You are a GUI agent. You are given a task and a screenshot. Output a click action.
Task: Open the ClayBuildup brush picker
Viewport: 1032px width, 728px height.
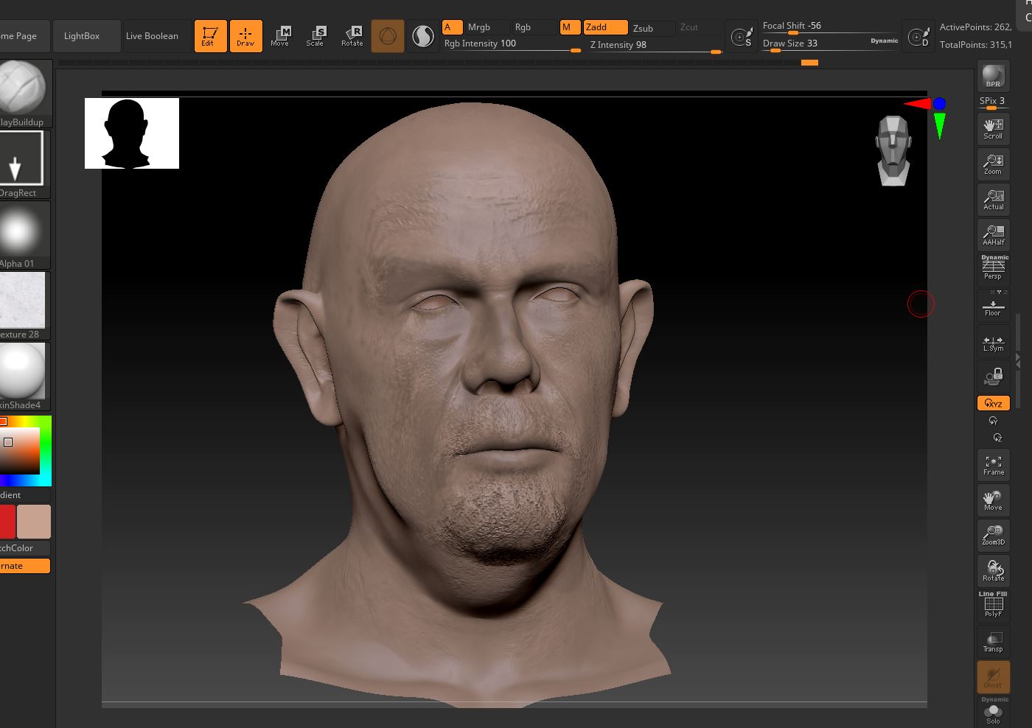(25, 94)
